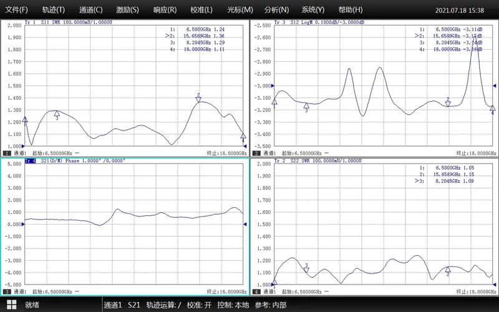Select marker 3 on the S12 trace
The image size is (499, 312).
point(306,105)
